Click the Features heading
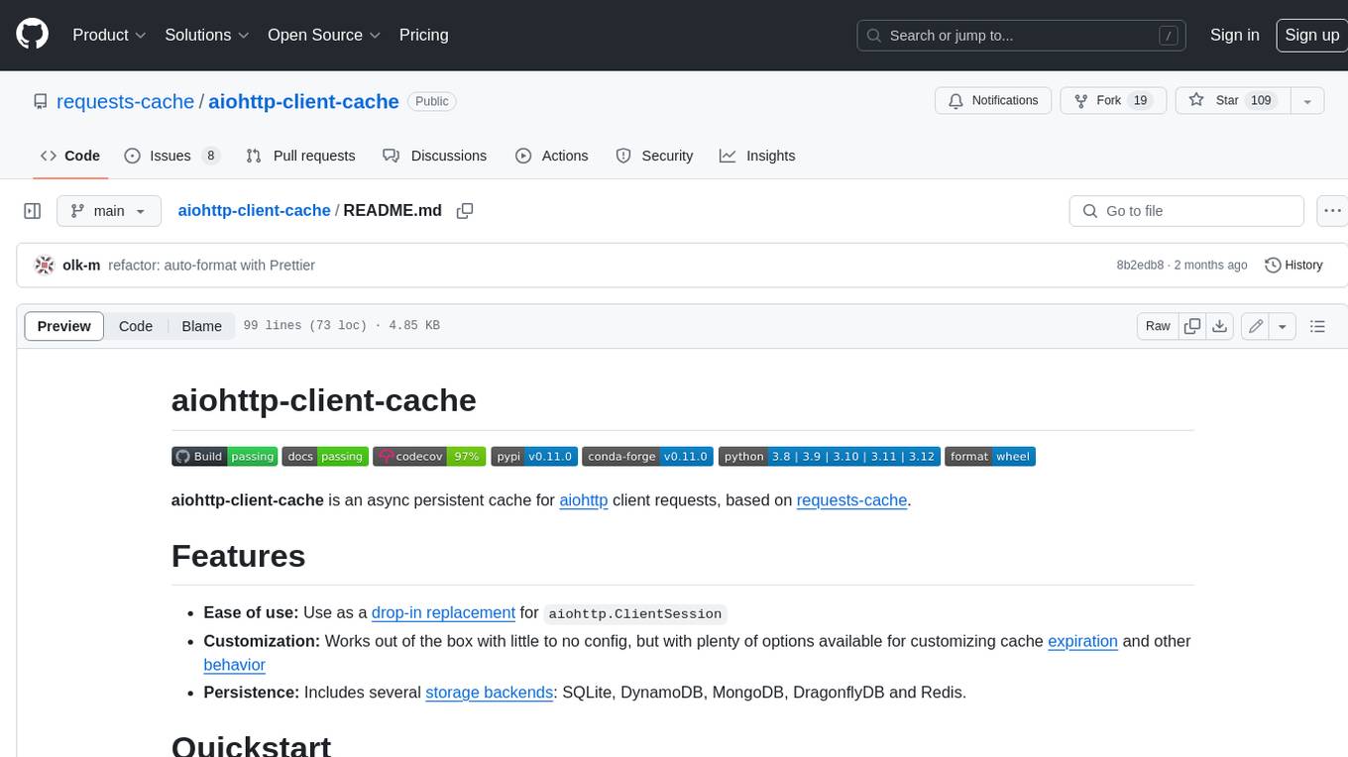The image size is (1348, 757). 238,556
